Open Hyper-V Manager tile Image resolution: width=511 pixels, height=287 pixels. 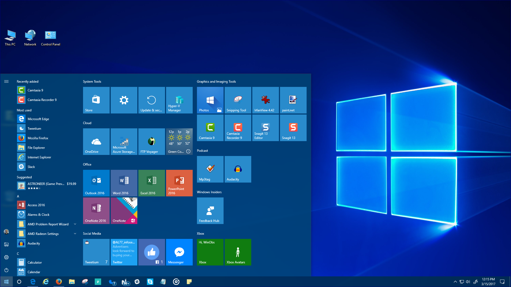[179, 100]
